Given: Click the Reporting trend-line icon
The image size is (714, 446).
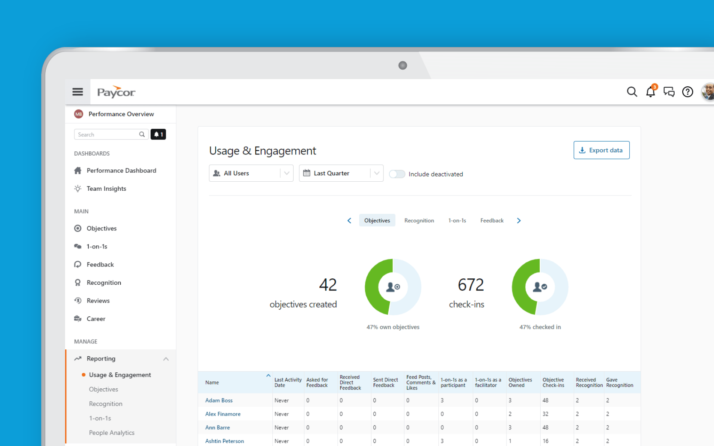Looking at the screenshot, I should tap(77, 358).
